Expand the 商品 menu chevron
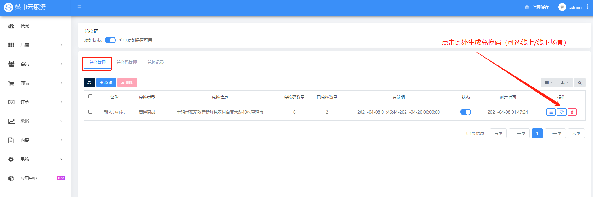Image resolution: width=593 pixels, height=197 pixels. click(61, 83)
